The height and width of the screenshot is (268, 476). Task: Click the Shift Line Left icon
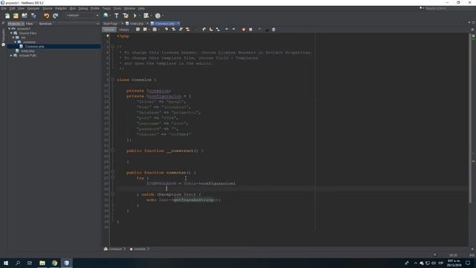tap(227, 30)
